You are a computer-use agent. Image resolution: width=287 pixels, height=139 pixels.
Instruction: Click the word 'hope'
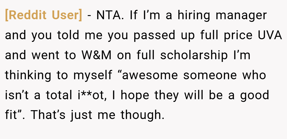point(135,96)
